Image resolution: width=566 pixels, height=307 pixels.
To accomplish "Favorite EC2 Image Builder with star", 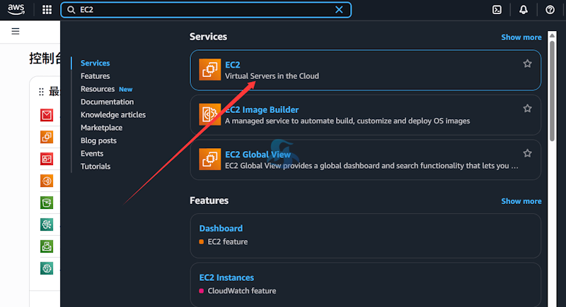I will click(x=527, y=109).
